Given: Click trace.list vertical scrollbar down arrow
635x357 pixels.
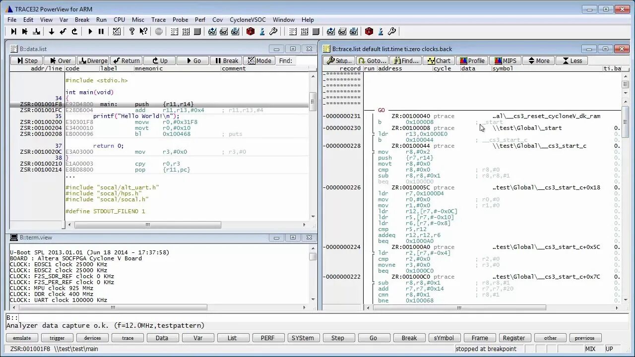Looking at the screenshot, I should coord(626,299).
